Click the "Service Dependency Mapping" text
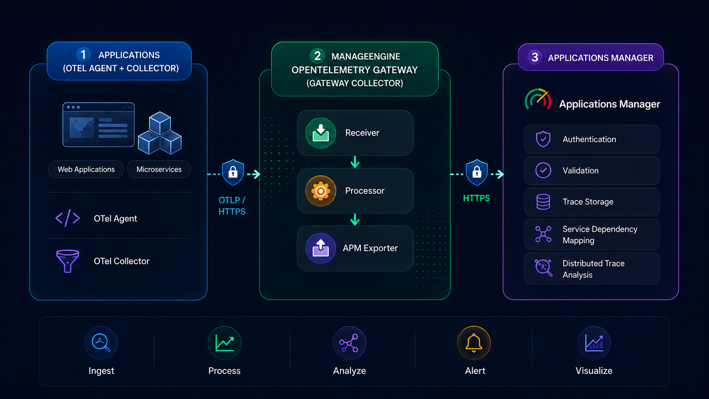Screen dimensions: 709x399 click(600, 234)
